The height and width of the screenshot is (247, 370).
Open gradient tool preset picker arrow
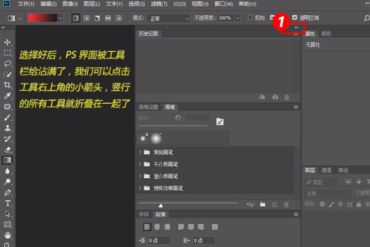point(20,18)
